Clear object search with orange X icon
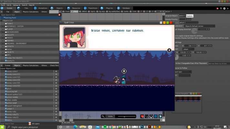 coord(59,15)
